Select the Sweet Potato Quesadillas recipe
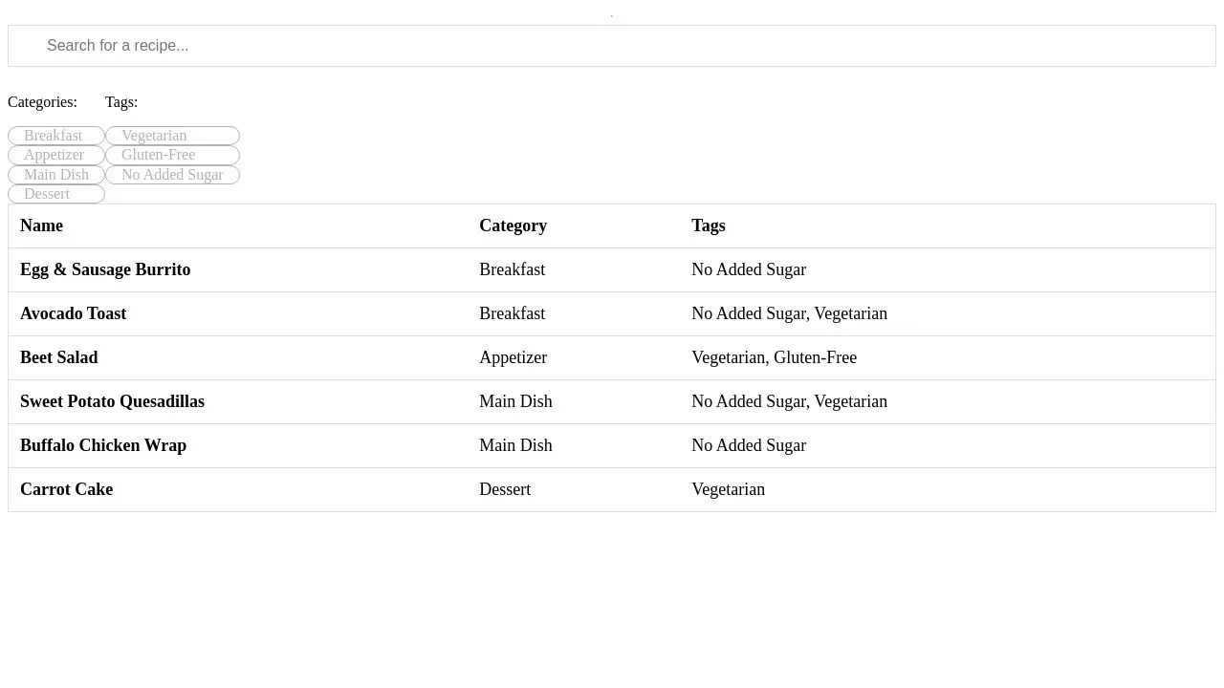Image resolution: width=1224 pixels, height=688 pixels. click(112, 401)
